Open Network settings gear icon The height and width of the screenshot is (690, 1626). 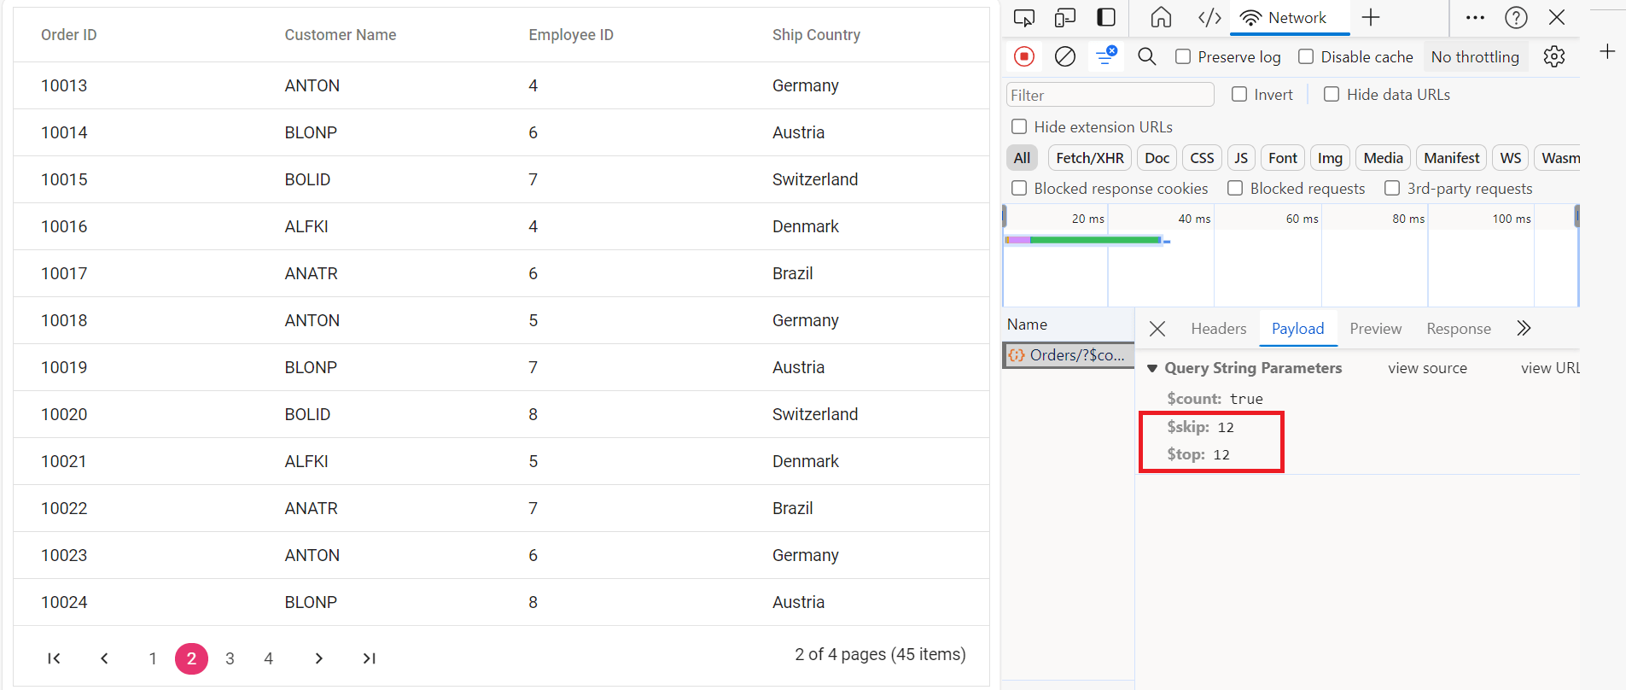[1553, 56]
